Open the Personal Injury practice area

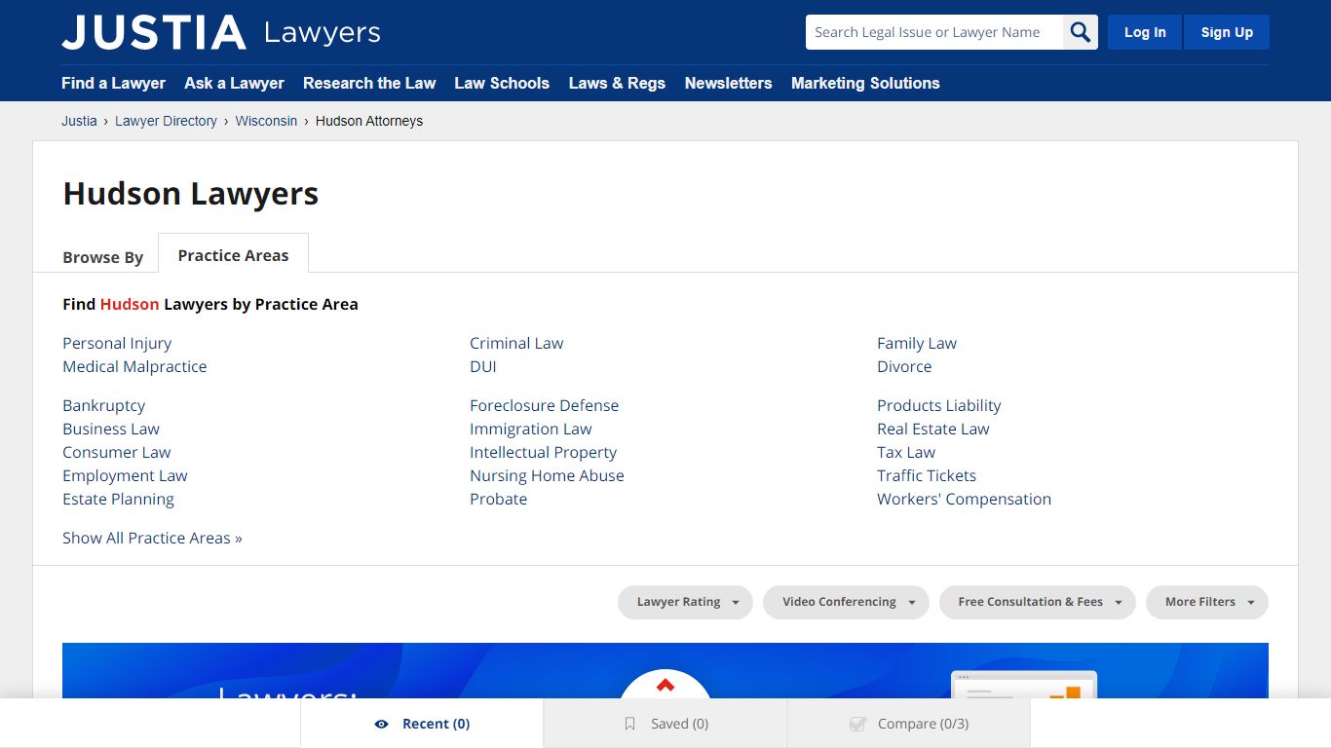[x=117, y=343]
